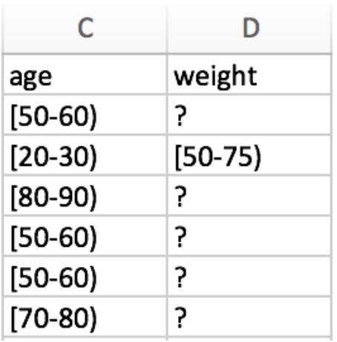
Task: Select the [20-30) age cell
Action: point(85,155)
